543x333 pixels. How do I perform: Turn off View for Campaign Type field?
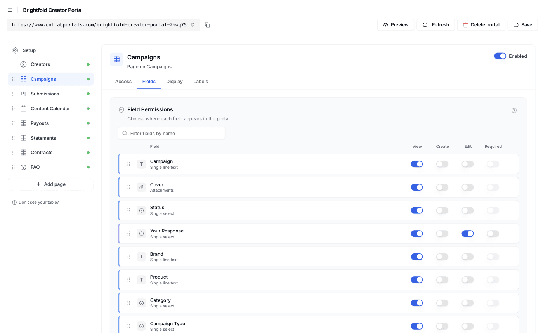pos(417,326)
